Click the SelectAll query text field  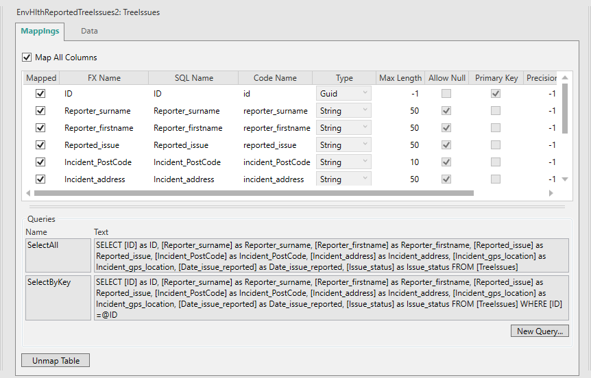click(x=331, y=255)
